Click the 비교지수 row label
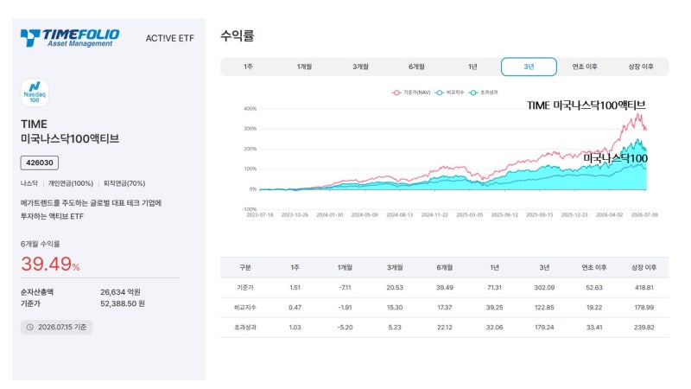This screenshot has height=389, width=691. point(245,308)
